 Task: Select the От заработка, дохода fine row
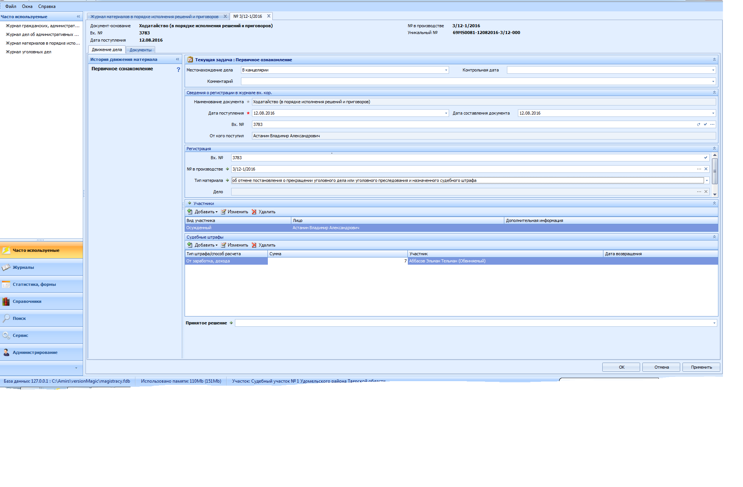coord(451,261)
